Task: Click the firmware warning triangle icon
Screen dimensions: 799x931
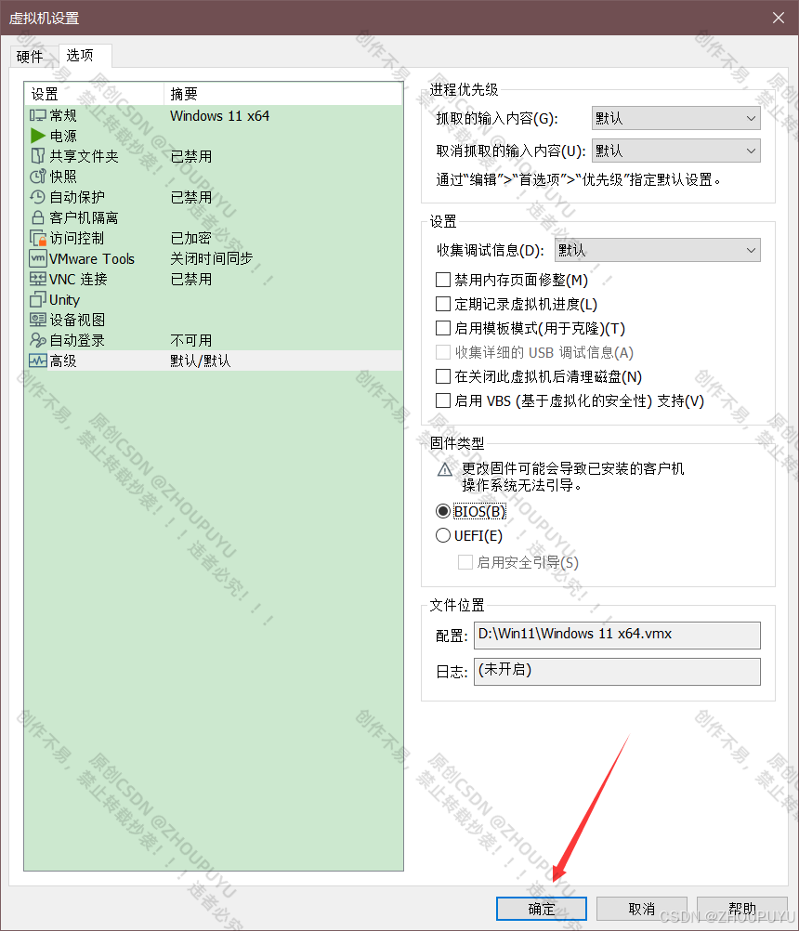Action: point(445,470)
